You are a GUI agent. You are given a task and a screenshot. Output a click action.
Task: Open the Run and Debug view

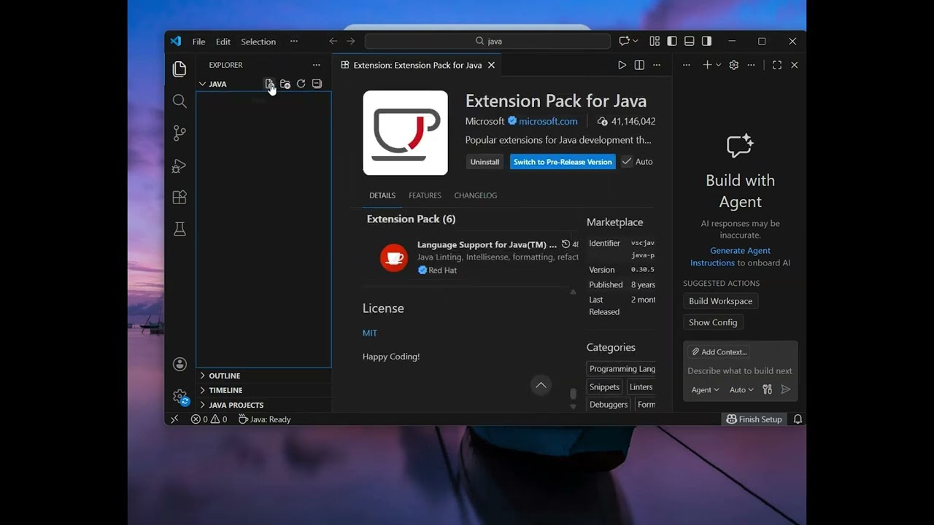click(x=180, y=166)
